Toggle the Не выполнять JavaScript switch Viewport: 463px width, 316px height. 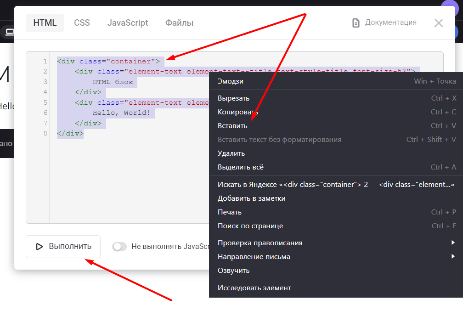tap(119, 246)
